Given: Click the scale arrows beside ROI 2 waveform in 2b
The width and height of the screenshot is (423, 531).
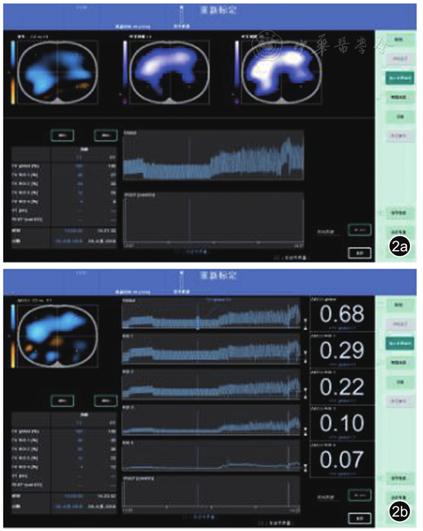Looking at the screenshot, I should point(306,394).
